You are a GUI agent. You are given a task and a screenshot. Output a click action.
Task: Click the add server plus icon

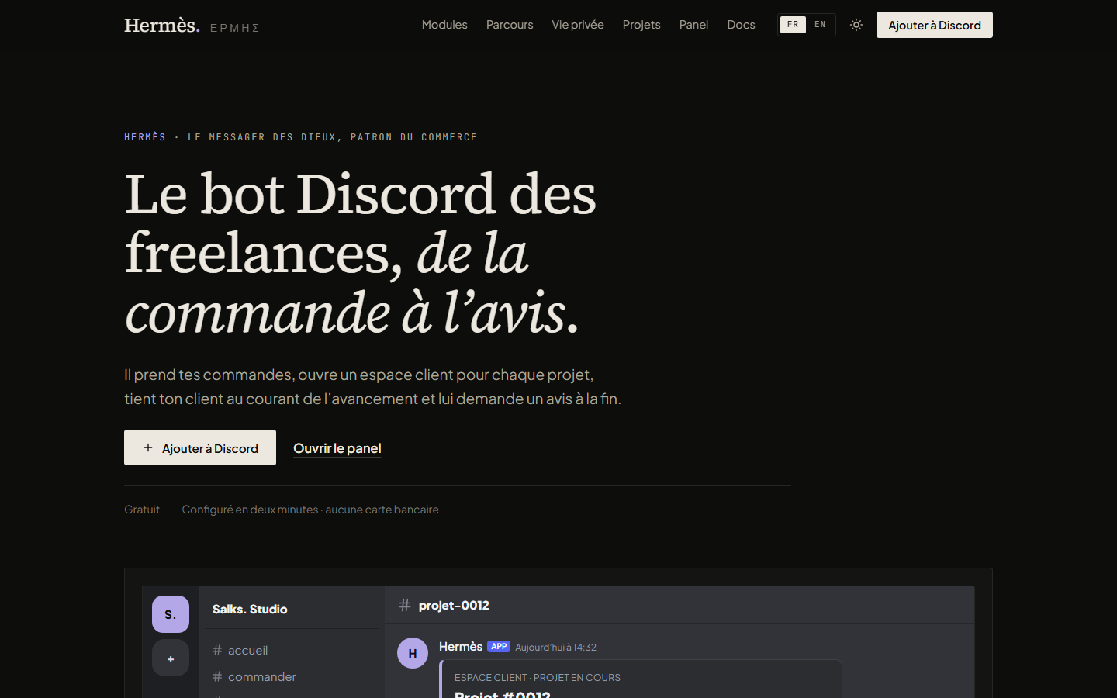pyautogui.click(x=171, y=658)
